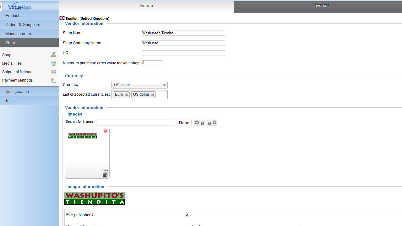Click the large Washupito's Tiendita logo preview

(x=95, y=199)
